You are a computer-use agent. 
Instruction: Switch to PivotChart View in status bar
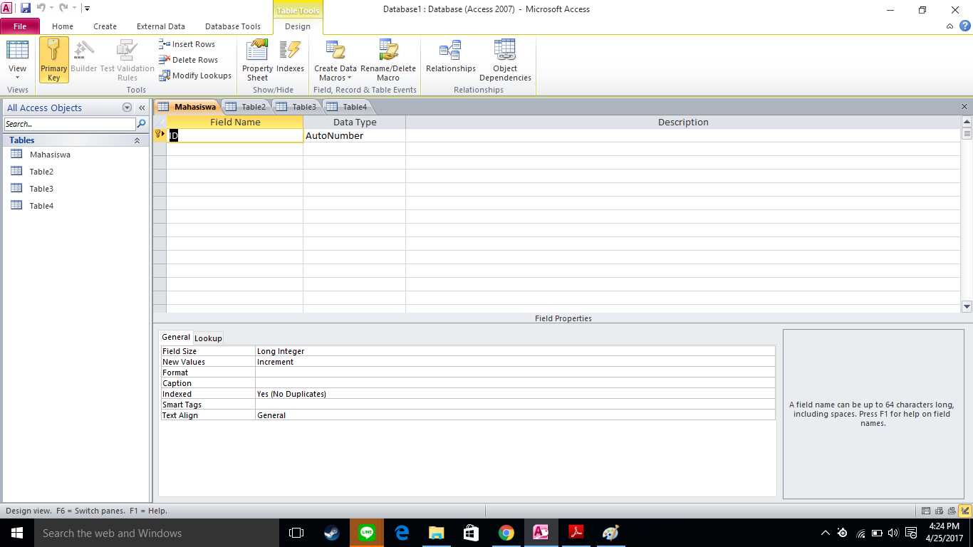(x=952, y=511)
